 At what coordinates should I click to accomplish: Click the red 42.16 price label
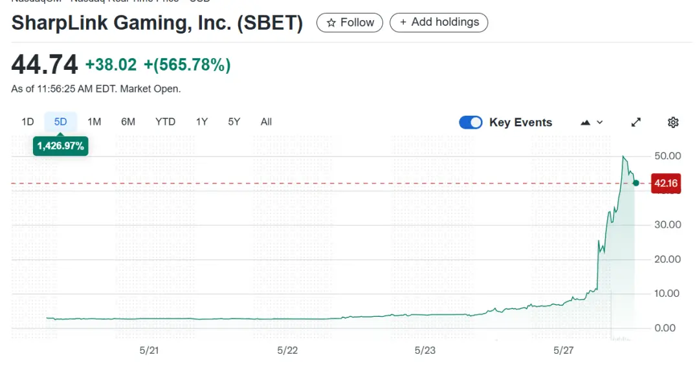point(665,184)
